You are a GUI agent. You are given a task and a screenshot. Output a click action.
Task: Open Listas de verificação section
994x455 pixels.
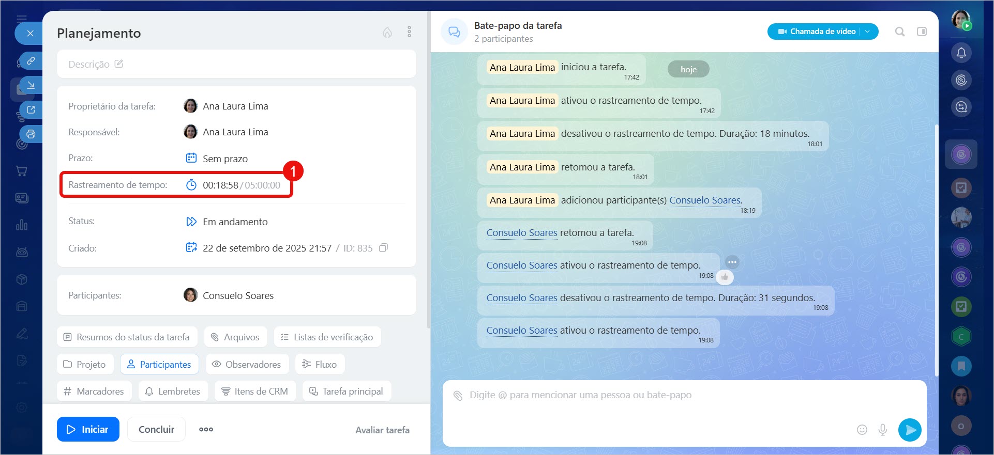click(x=327, y=337)
